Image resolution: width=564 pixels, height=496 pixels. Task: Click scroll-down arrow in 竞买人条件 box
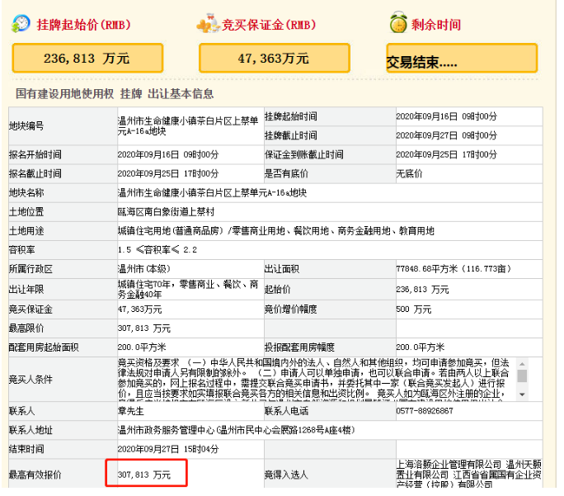pyautogui.click(x=522, y=398)
